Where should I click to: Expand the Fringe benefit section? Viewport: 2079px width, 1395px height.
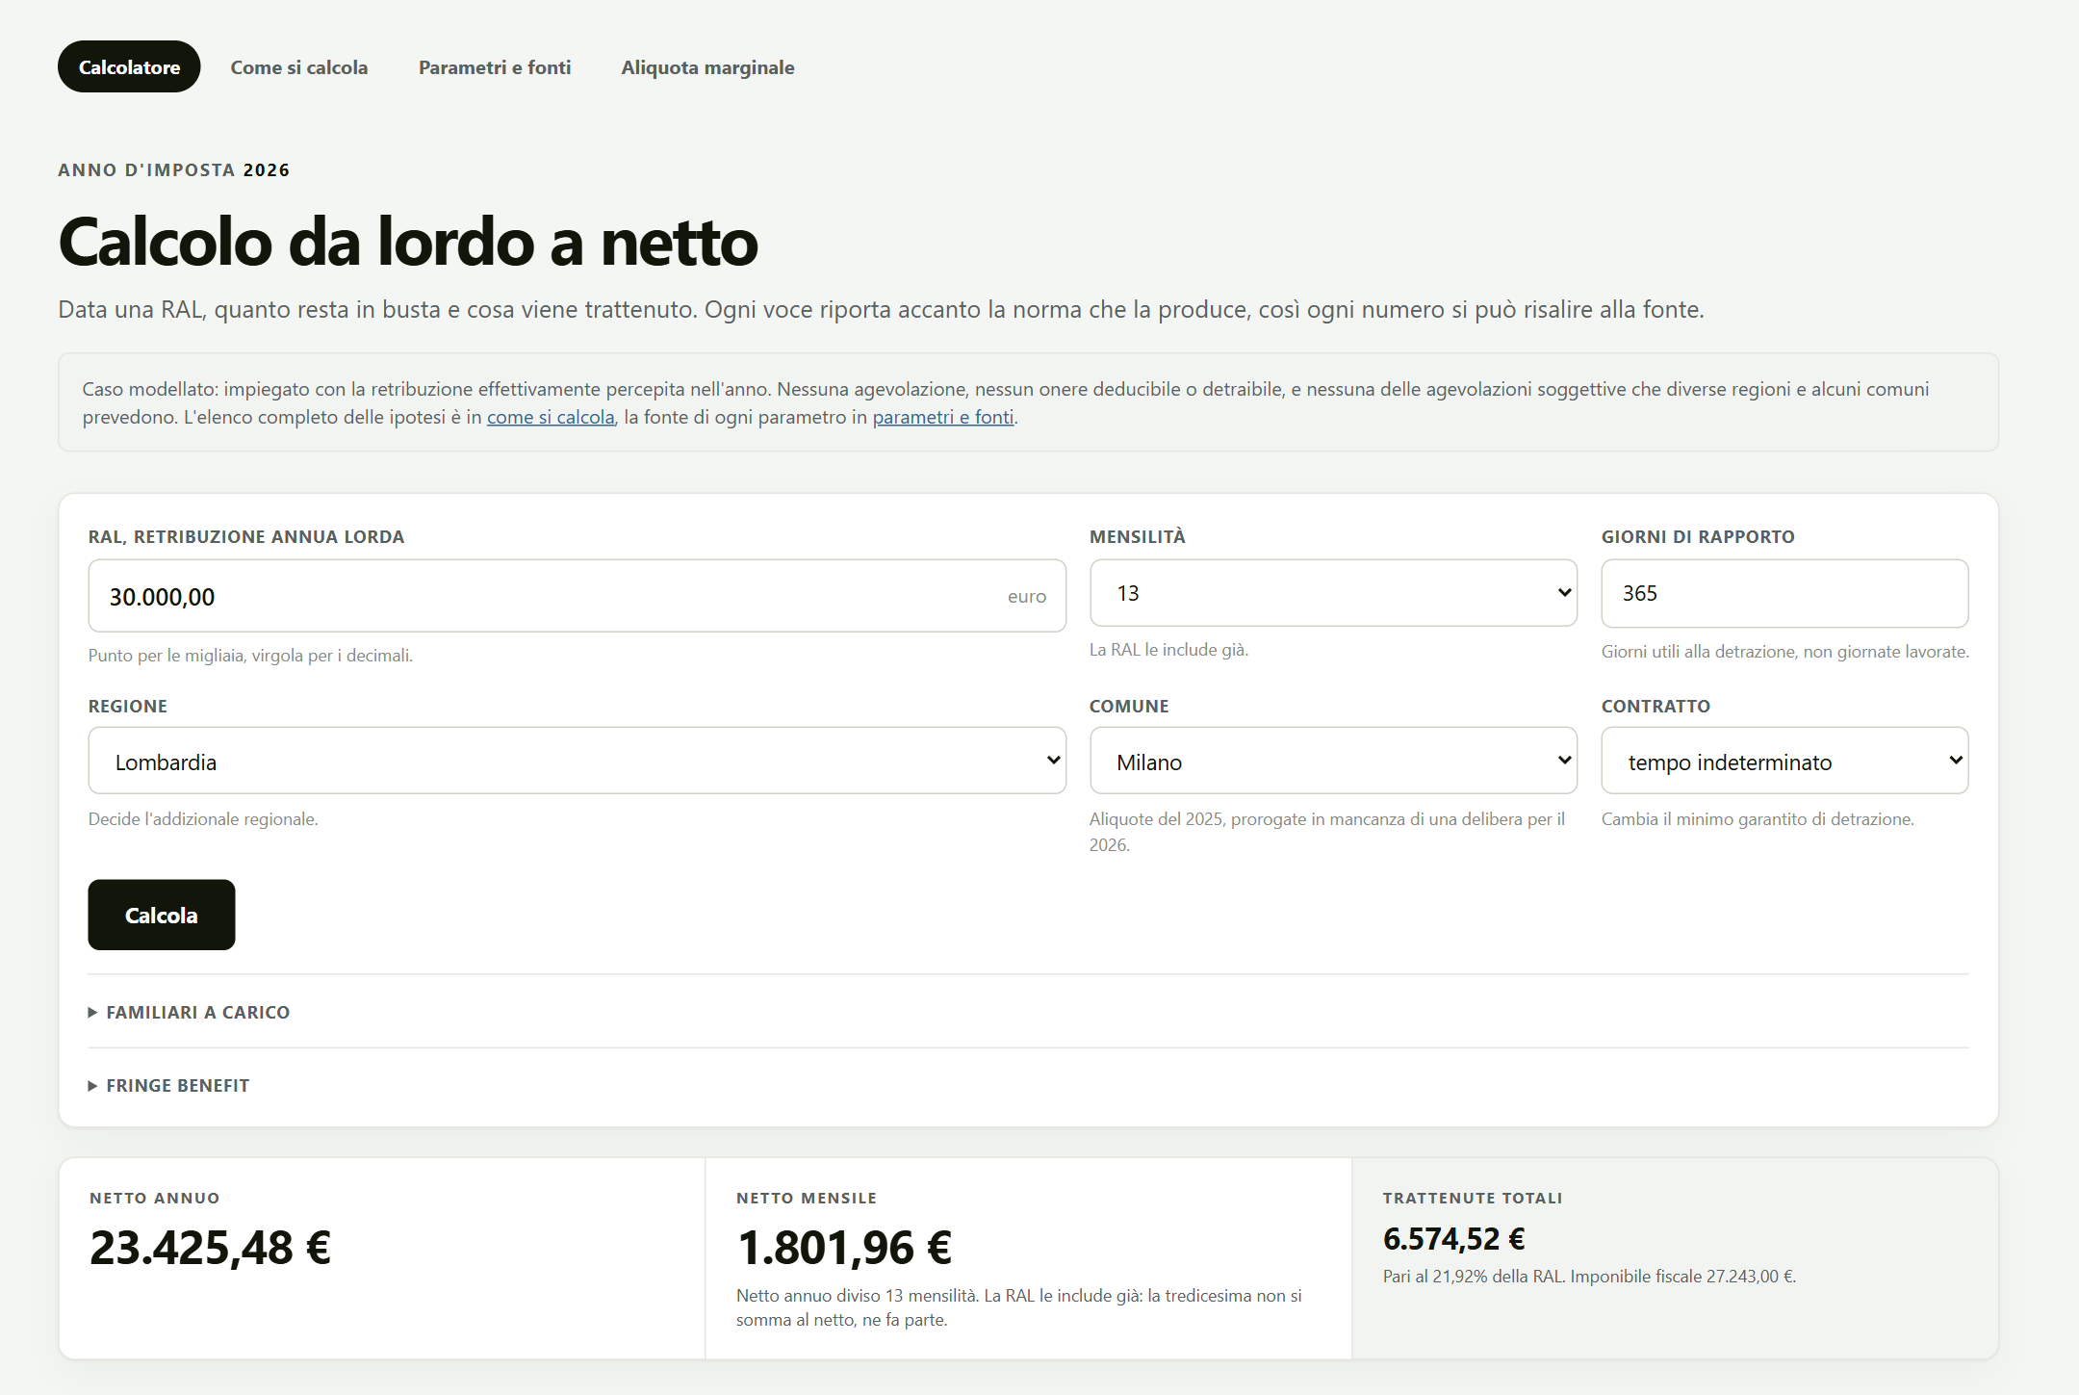[169, 1085]
